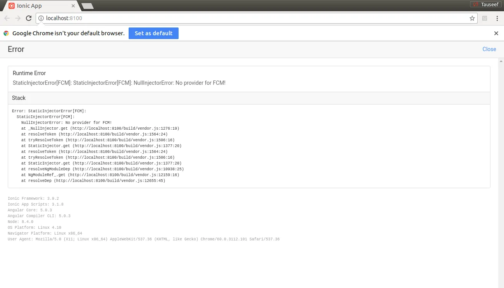Click the 'NgModuleRef_.get' stack line
Image resolution: width=504 pixels, height=288 pixels.
point(100,175)
